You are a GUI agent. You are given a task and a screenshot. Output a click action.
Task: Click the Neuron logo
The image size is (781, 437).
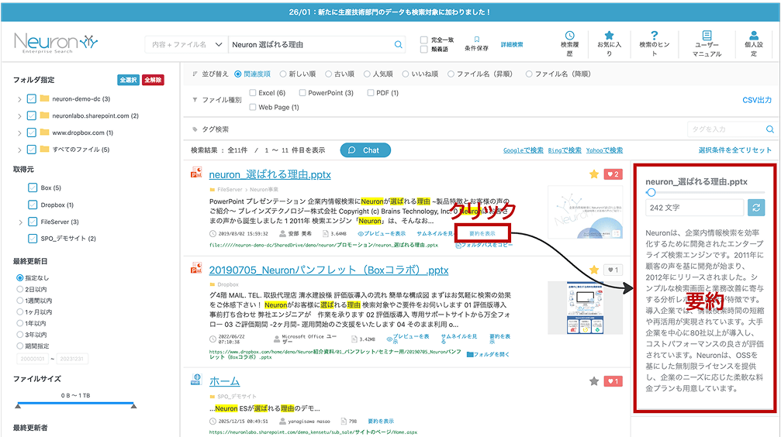55,43
